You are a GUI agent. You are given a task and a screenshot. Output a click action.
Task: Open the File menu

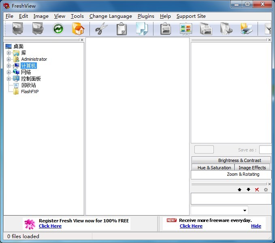9,16
